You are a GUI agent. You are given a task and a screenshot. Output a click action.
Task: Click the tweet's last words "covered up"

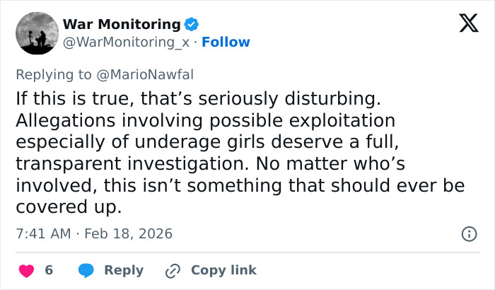68,208
